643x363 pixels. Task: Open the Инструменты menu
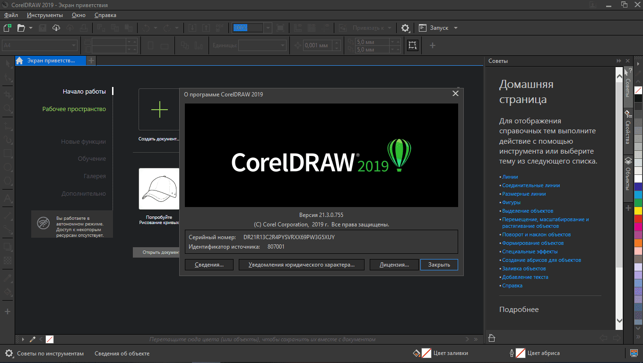tap(45, 15)
